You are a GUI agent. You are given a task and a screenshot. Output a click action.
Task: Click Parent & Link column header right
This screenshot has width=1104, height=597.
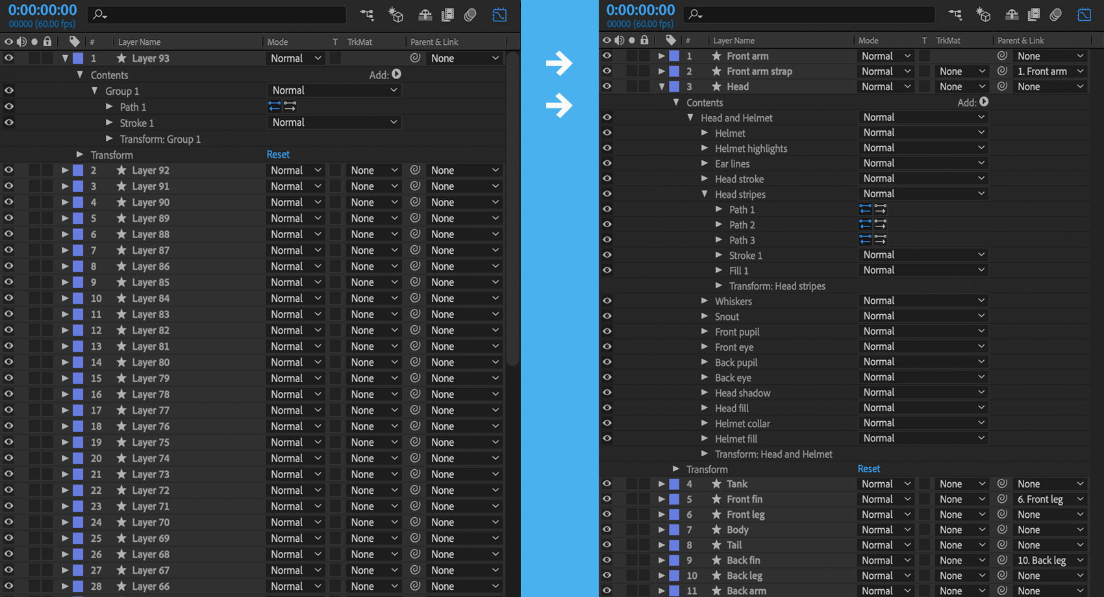(1021, 40)
